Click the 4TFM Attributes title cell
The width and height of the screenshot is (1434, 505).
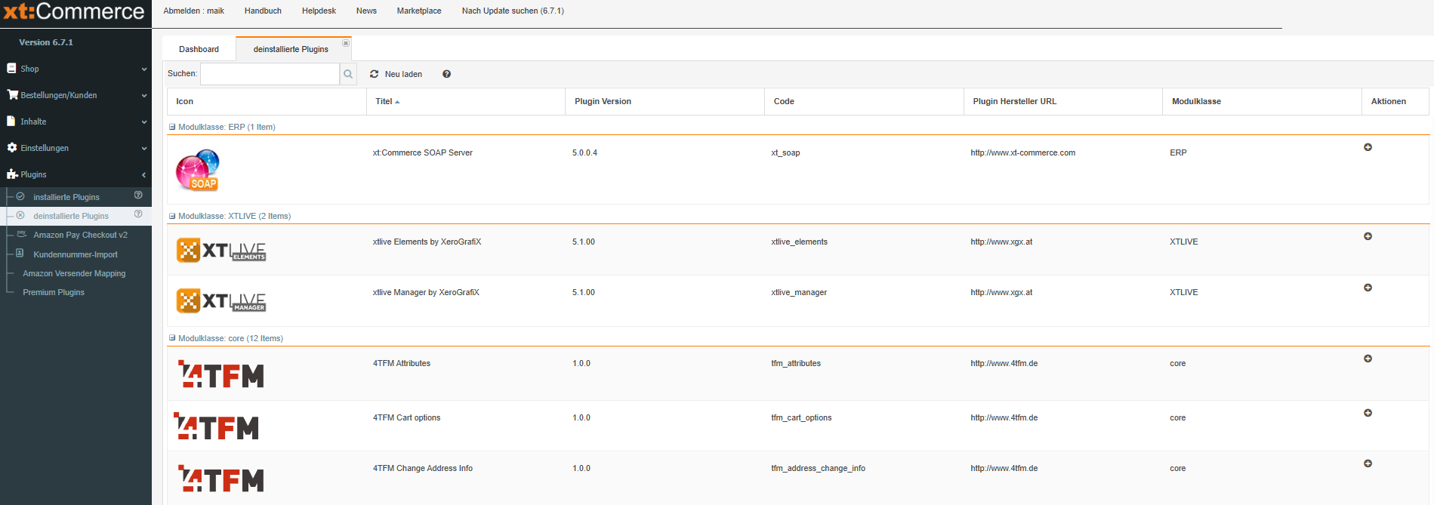402,363
